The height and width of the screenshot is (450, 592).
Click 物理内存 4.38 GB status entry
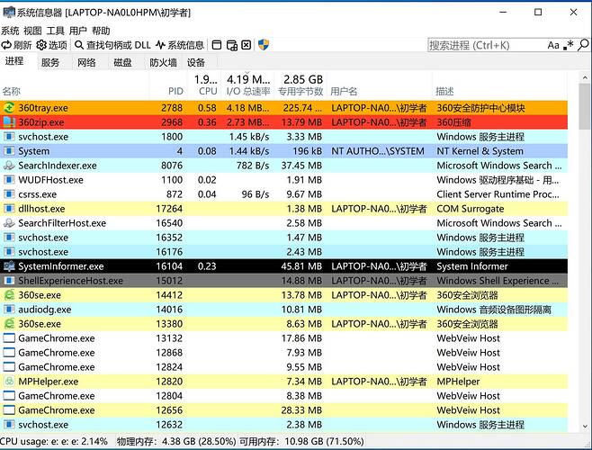coord(176,441)
